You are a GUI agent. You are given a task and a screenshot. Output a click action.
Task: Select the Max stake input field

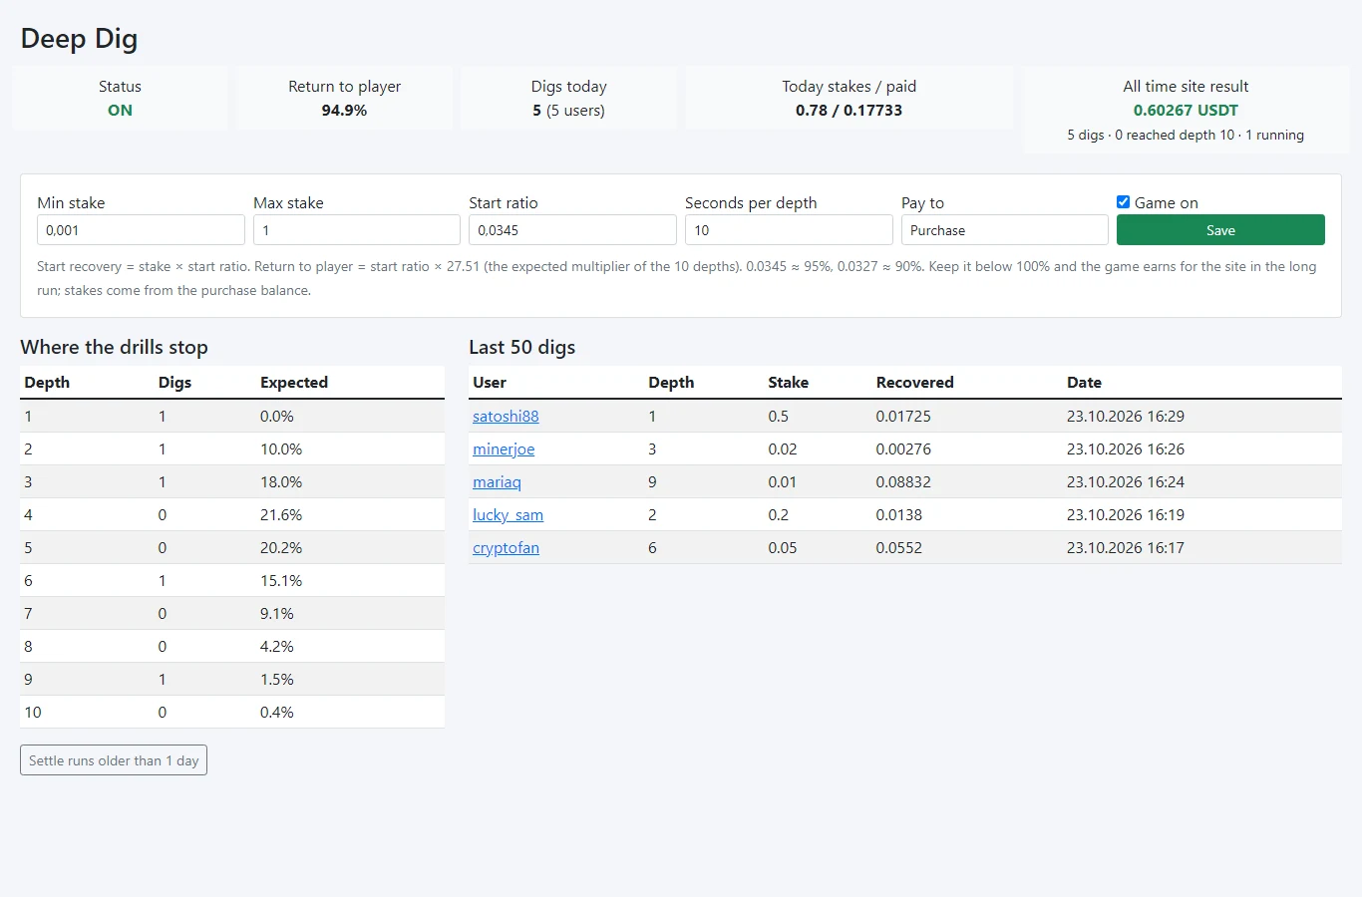click(357, 230)
